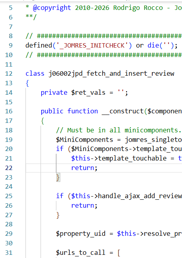Screen dimensions: 182x258
Task: Click the public keyword on line 16
Action: click(x=52, y=111)
